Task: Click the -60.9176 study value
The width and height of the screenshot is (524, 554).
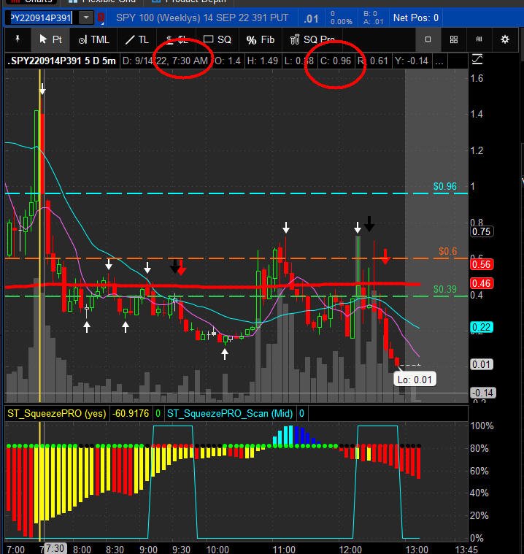Action: click(x=131, y=413)
